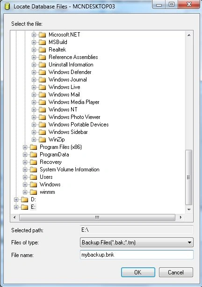Expand the Windows folder plus sign
Image resolution: width=202 pixels, height=287 pixels.
(25, 185)
